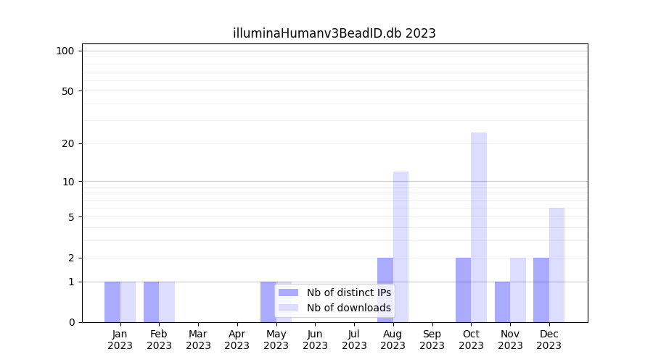Image resolution: width=653 pixels, height=362 pixels.
Task: Select the Nb of downloads legend label
Action: click(x=348, y=308)
